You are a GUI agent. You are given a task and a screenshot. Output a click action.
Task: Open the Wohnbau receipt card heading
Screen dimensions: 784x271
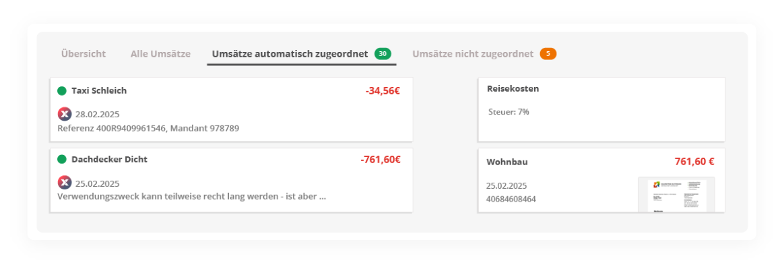point(507,162)
